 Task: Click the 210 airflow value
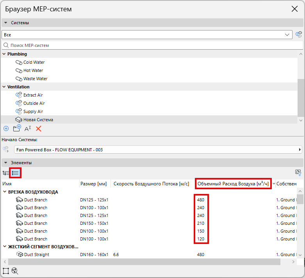pyautogui.click(x=201, y=223)
